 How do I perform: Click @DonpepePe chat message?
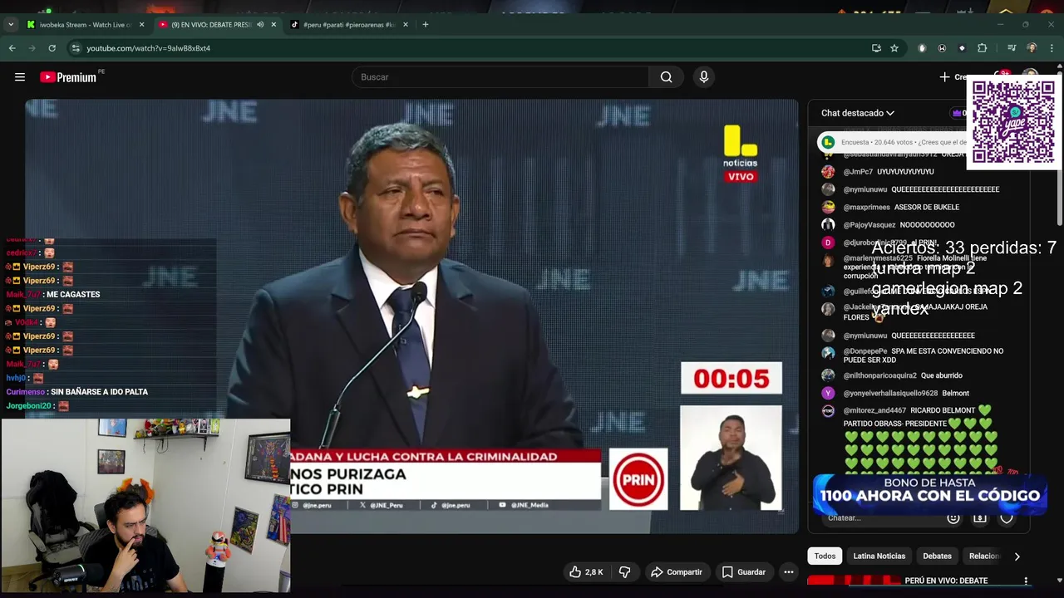[924, 355]
